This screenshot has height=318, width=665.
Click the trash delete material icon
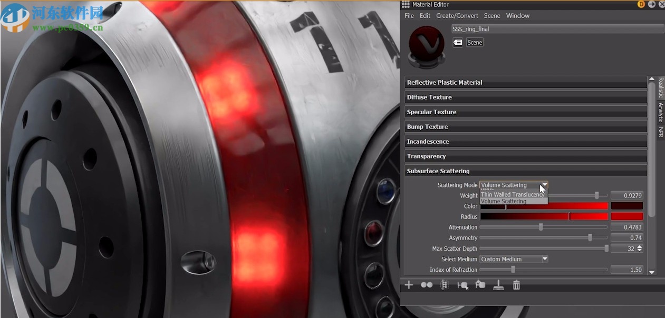(516, 285)
